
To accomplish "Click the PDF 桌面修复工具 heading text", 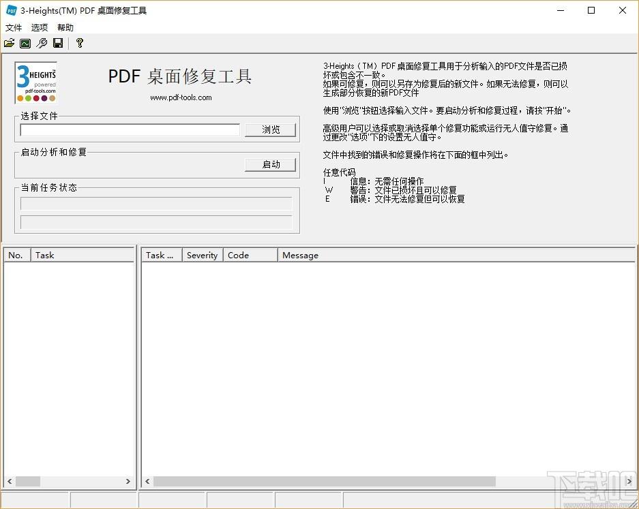I will pos(180,76).
